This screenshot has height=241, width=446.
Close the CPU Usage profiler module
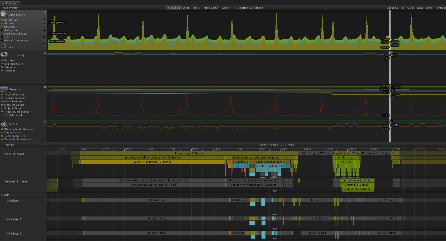tap(45, 12)
